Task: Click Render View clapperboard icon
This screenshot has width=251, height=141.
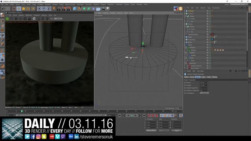Action: pos(59,9)
